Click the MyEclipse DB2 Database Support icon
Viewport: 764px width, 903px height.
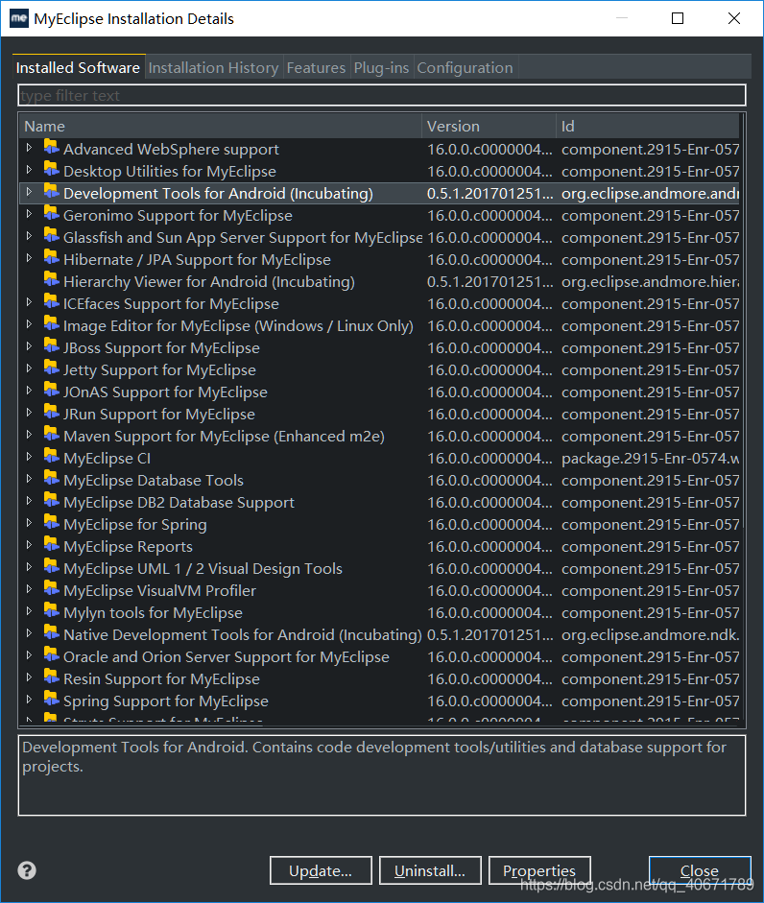point(51,501)
